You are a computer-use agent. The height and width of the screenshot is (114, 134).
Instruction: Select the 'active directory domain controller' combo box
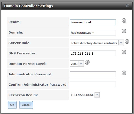click(97, 43)
